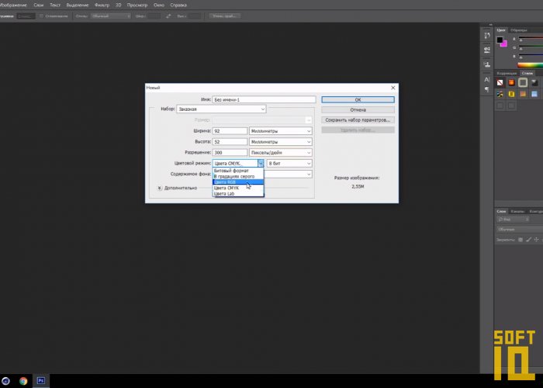543x388 pixels.
Task: Open the Набор preset dropdown
Action: point(221,109)
